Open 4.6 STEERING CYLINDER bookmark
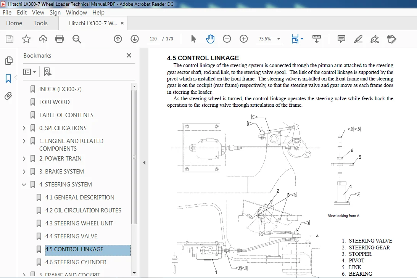Screen dimensions: 417x278 76,262
